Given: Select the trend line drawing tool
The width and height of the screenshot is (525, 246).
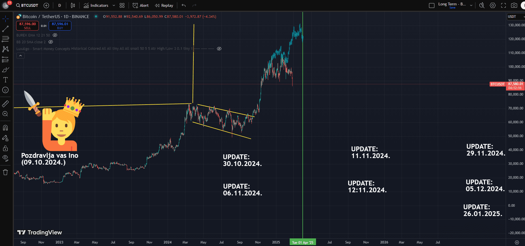Looking at the screenshot, I should coord(5,29).
